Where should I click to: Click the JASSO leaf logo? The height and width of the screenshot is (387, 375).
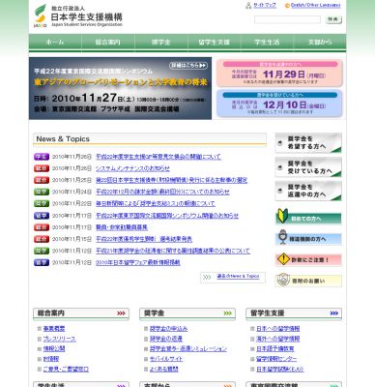(x=41, y=15)
